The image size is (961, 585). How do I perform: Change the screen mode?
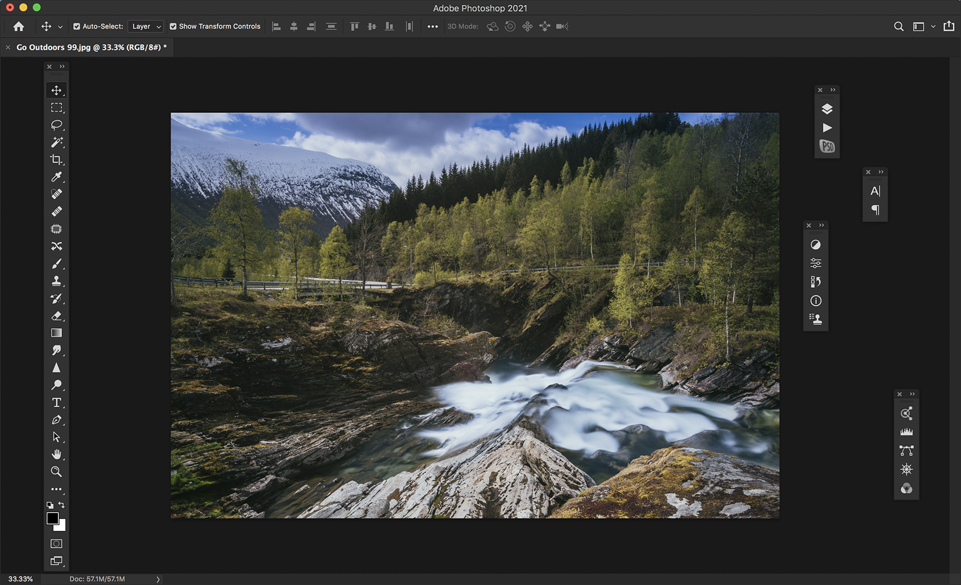coord(56,560)
